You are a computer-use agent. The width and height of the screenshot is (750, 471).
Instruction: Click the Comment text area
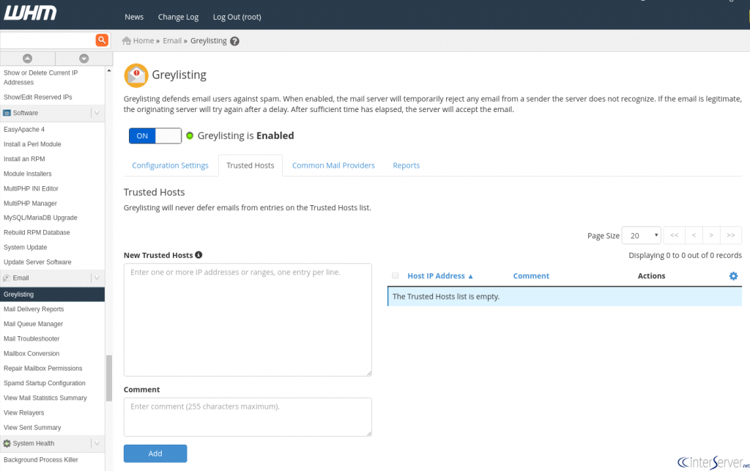pyautogui.click(x=248, y=417)
